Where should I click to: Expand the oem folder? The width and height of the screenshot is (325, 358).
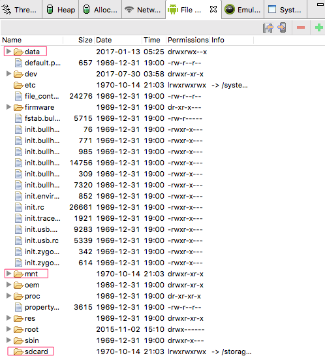pyautogui.click(x=8, y=284)
